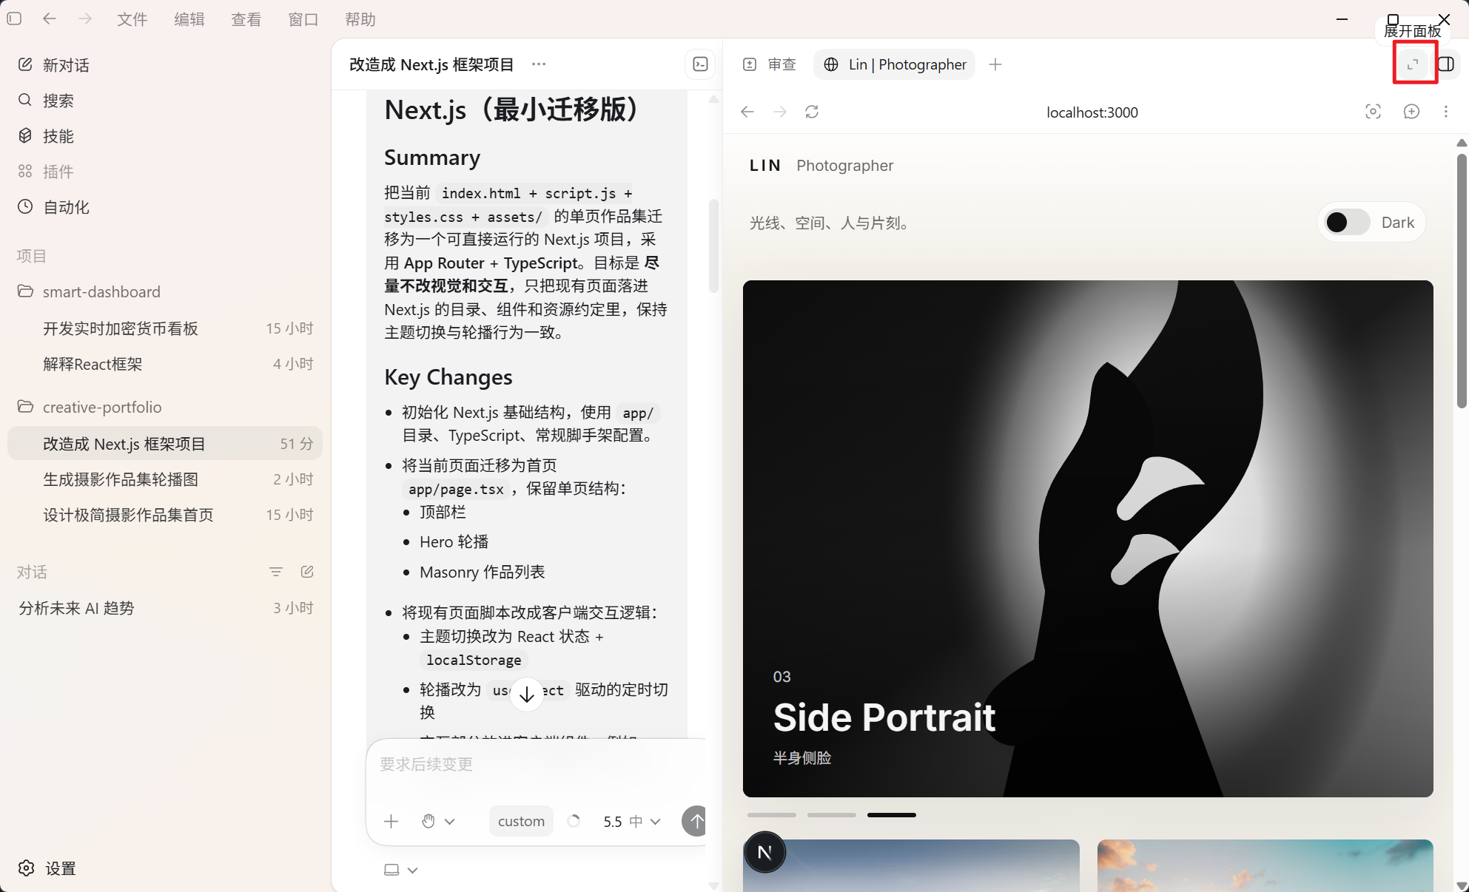Go back with the title bar arrow

[x=50, y=18]
